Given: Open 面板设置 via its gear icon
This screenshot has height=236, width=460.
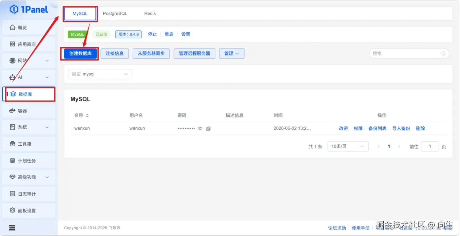Looking at the screenshot, I should pyautogui.click(x=12, y=210).
